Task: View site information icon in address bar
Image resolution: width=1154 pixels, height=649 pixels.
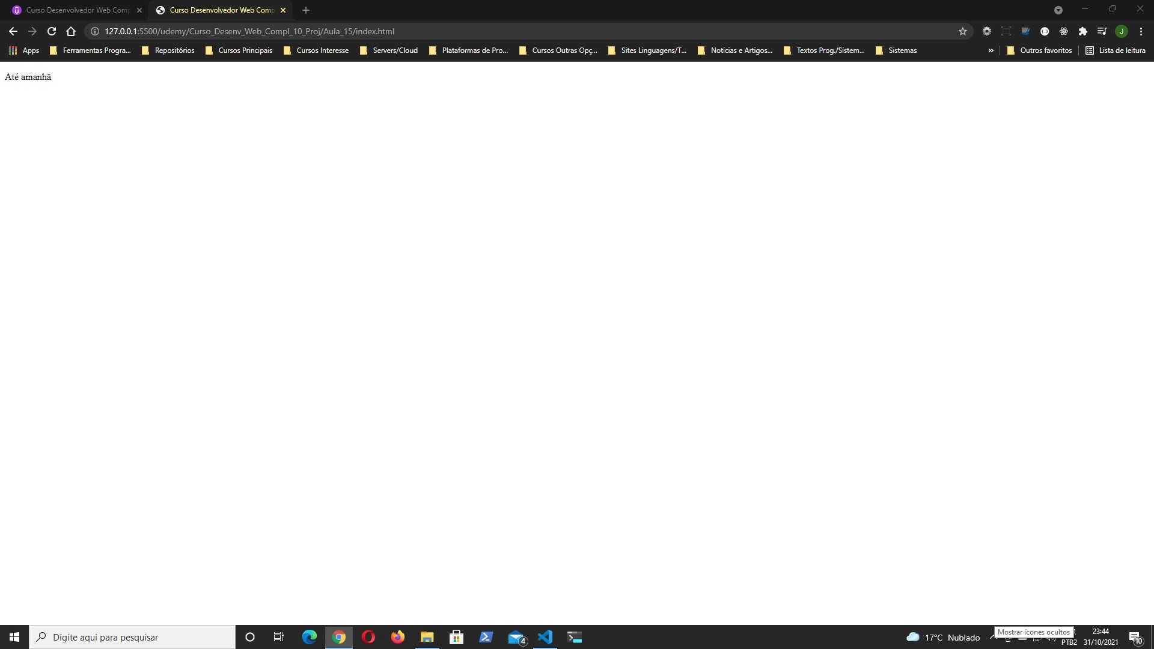Action: 94,31
